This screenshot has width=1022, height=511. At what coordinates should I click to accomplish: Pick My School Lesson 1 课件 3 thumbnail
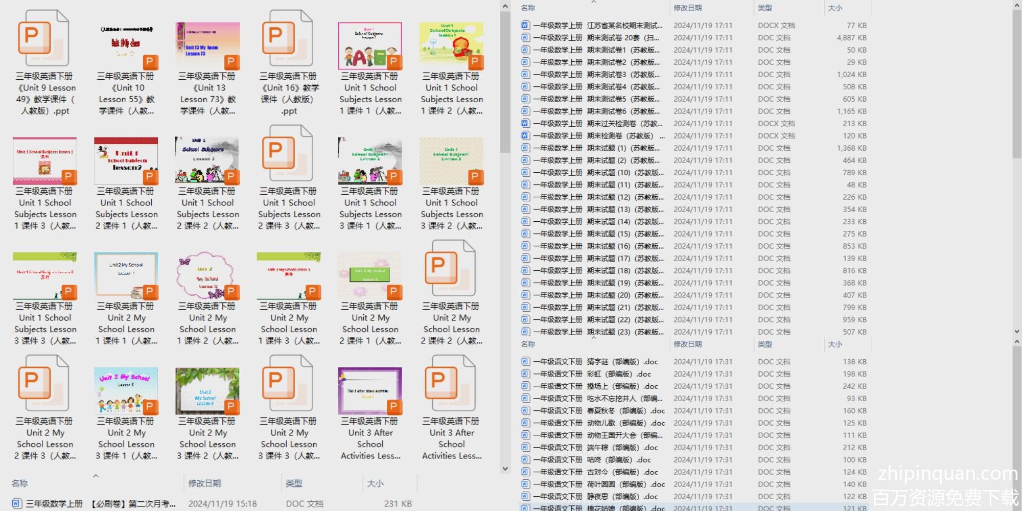289,276
